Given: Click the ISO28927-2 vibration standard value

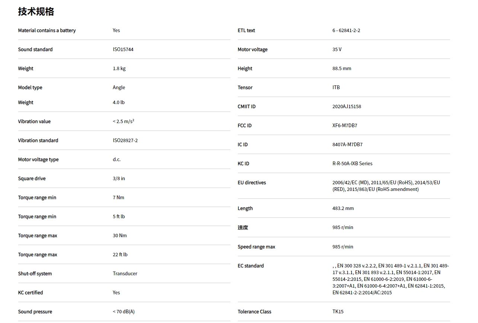Looking at the screenshot, I should coord(125,140).
